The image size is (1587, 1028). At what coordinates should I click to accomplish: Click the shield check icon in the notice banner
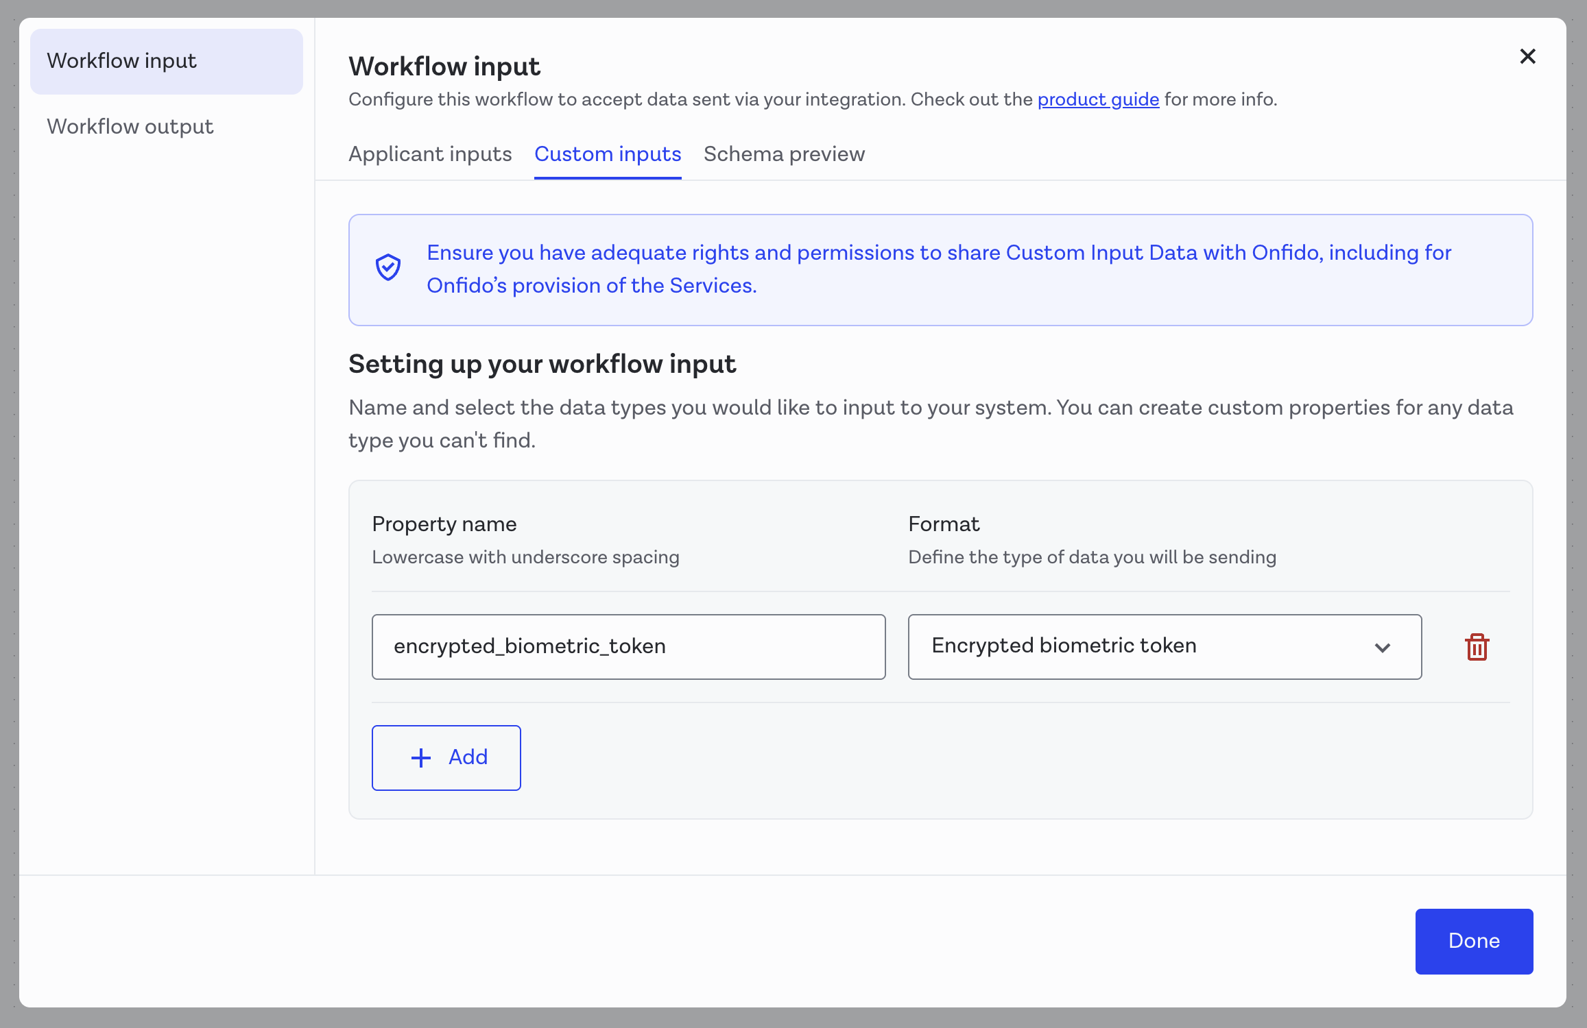point(388,268)
